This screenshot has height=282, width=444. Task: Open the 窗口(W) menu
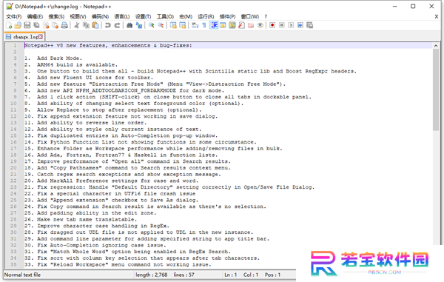click(250, 16)
